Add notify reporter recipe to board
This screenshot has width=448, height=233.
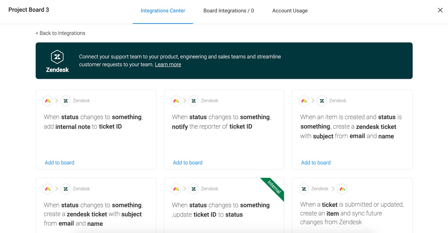tap(188, 162)
